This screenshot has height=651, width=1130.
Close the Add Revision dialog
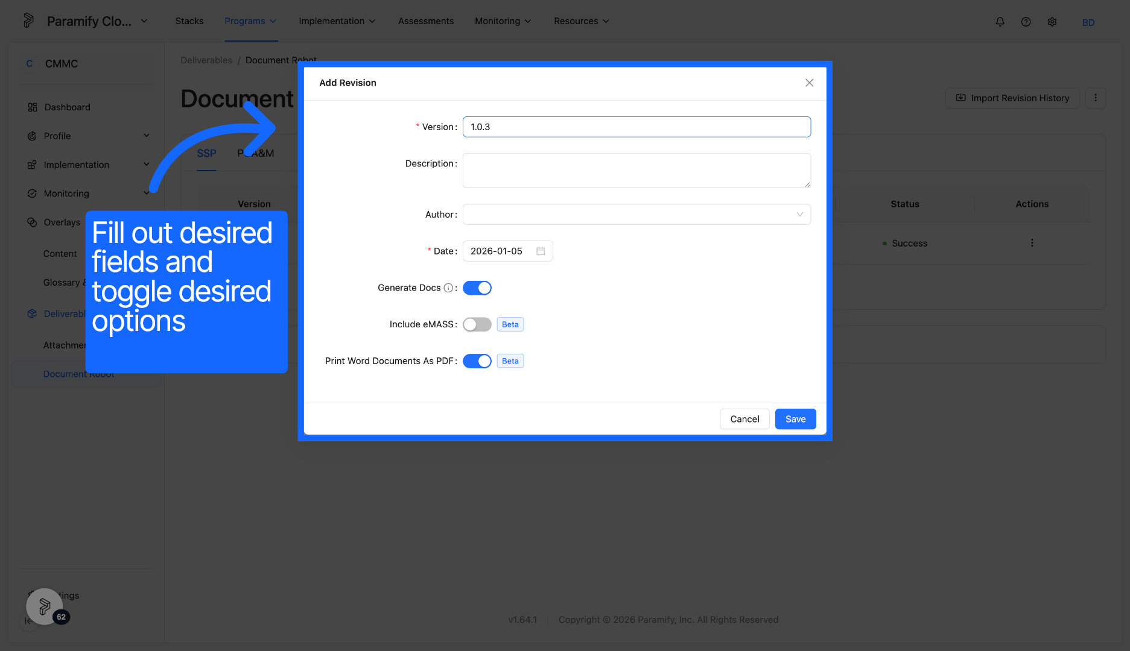click(x=810, y=83)
